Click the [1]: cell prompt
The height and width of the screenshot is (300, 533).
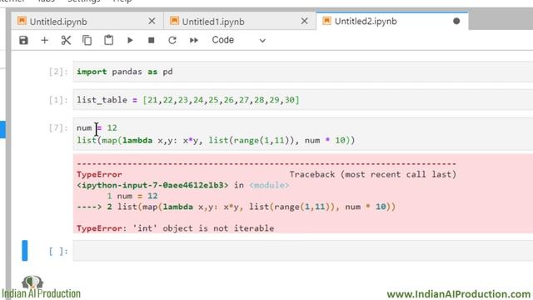point(58,100)
